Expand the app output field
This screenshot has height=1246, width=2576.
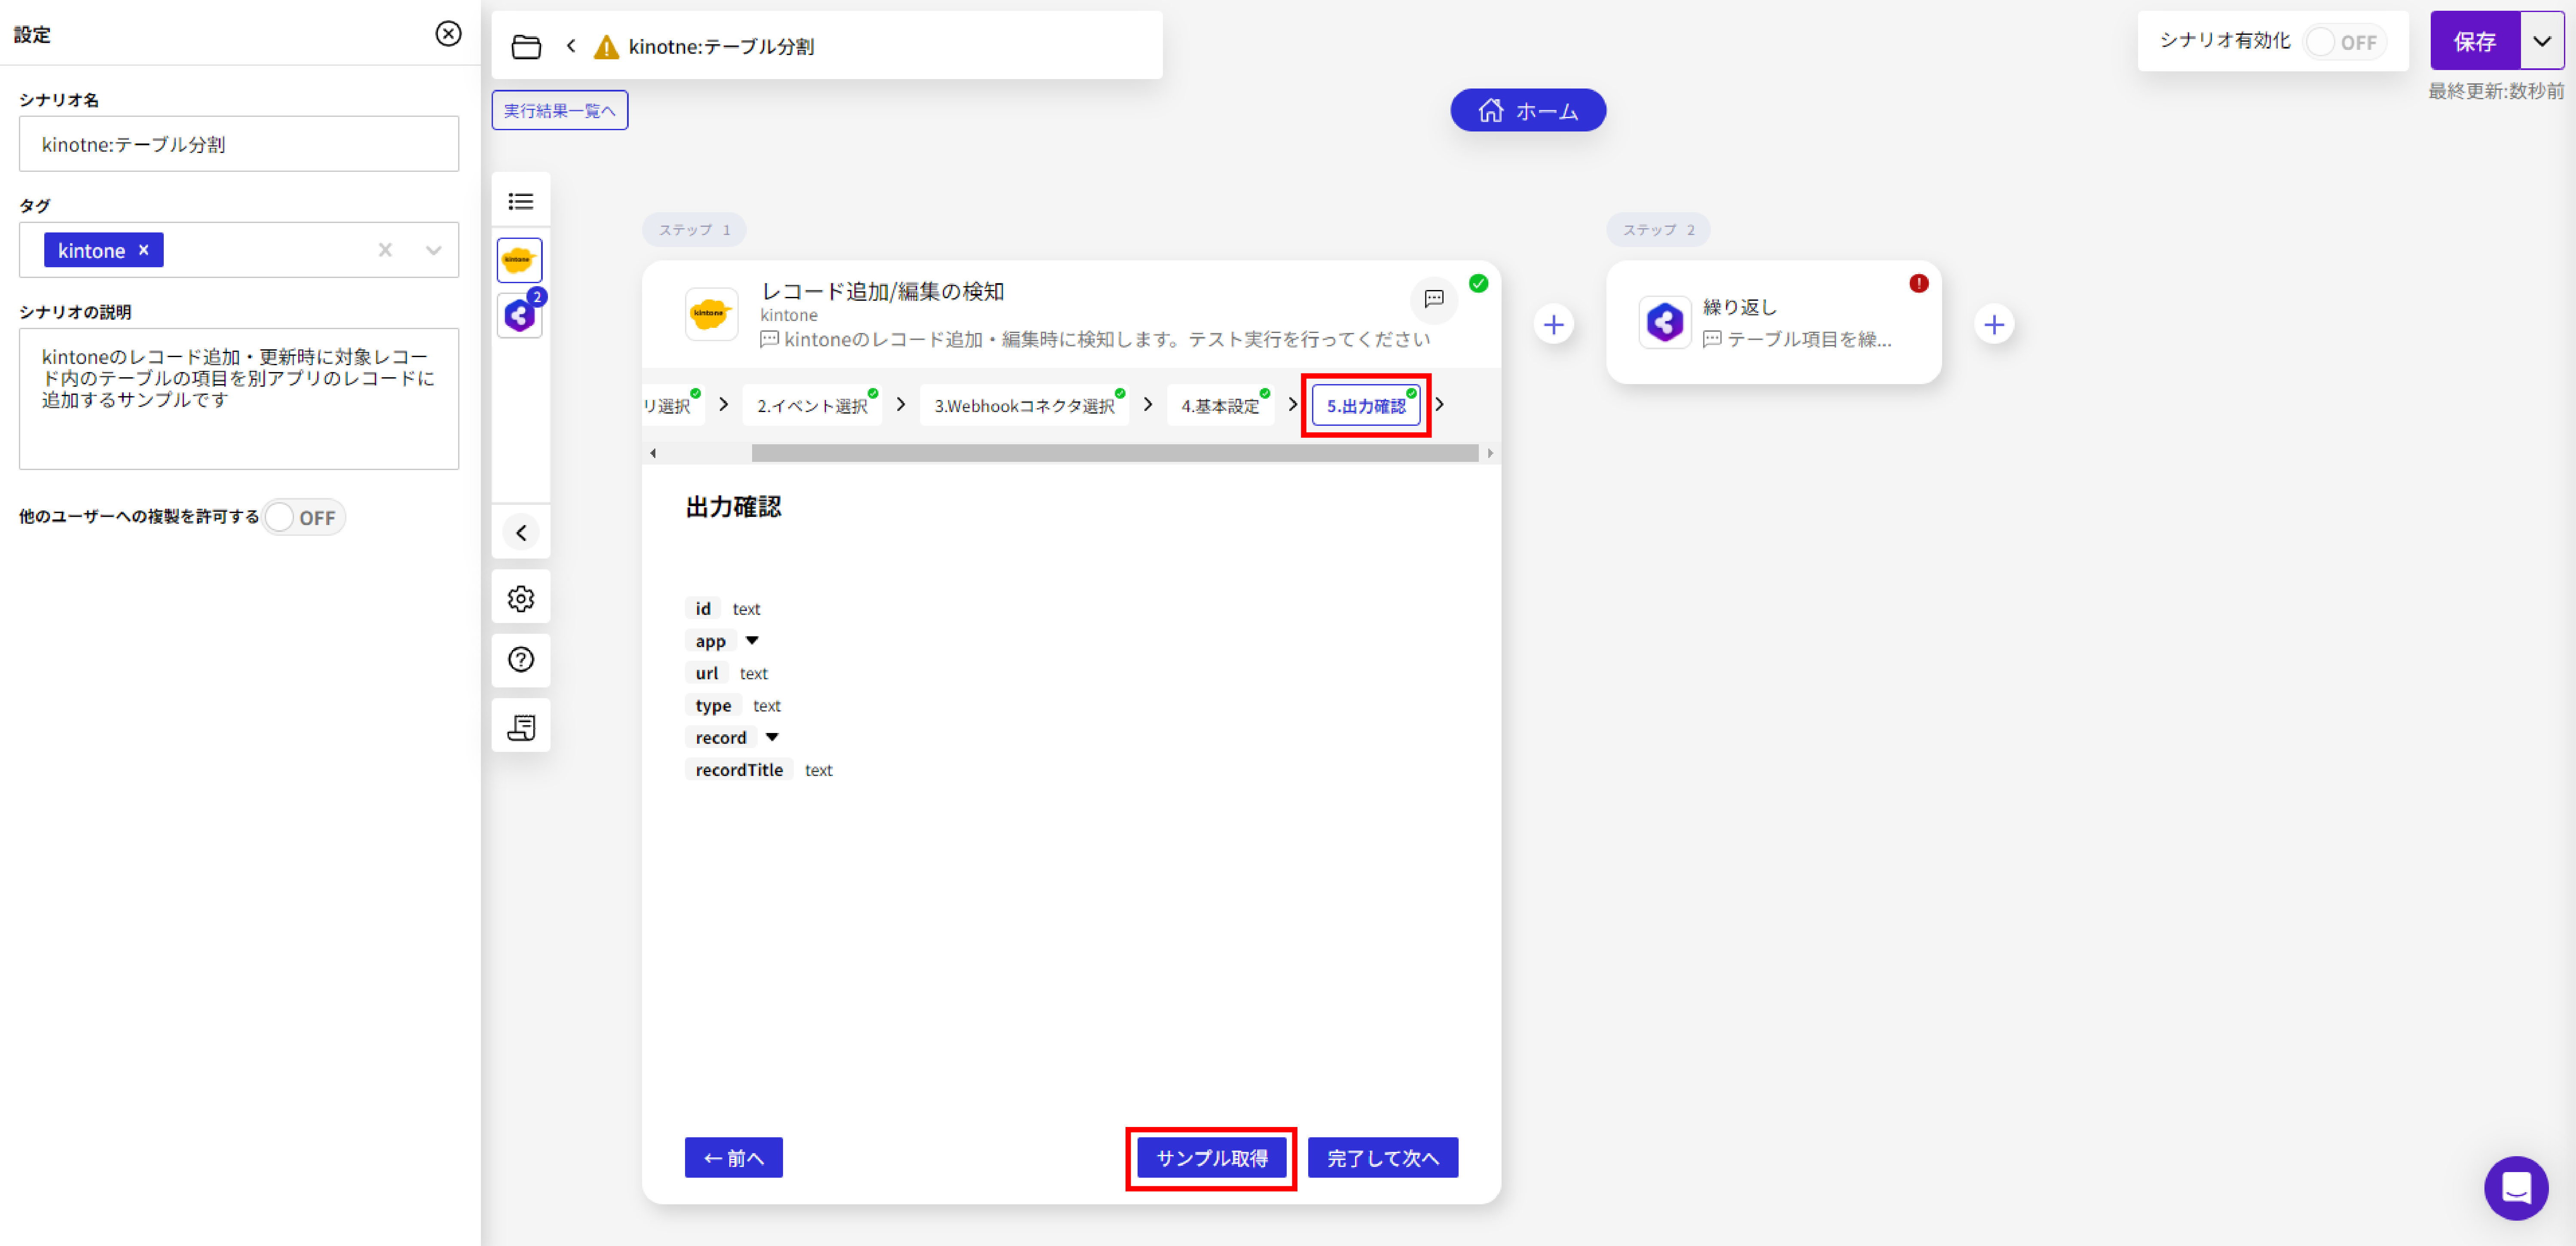(752, 641)
